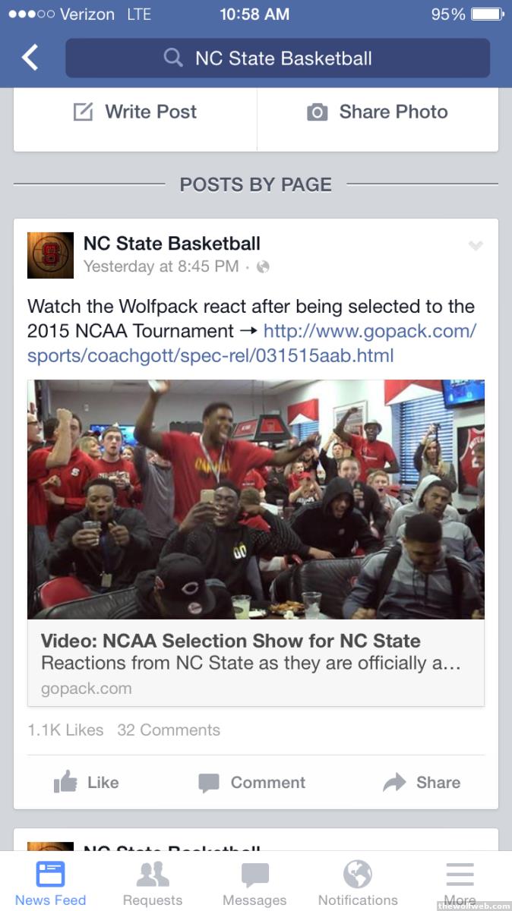Open the Requests tab

coord(153,883)
